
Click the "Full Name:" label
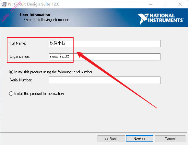18,43
